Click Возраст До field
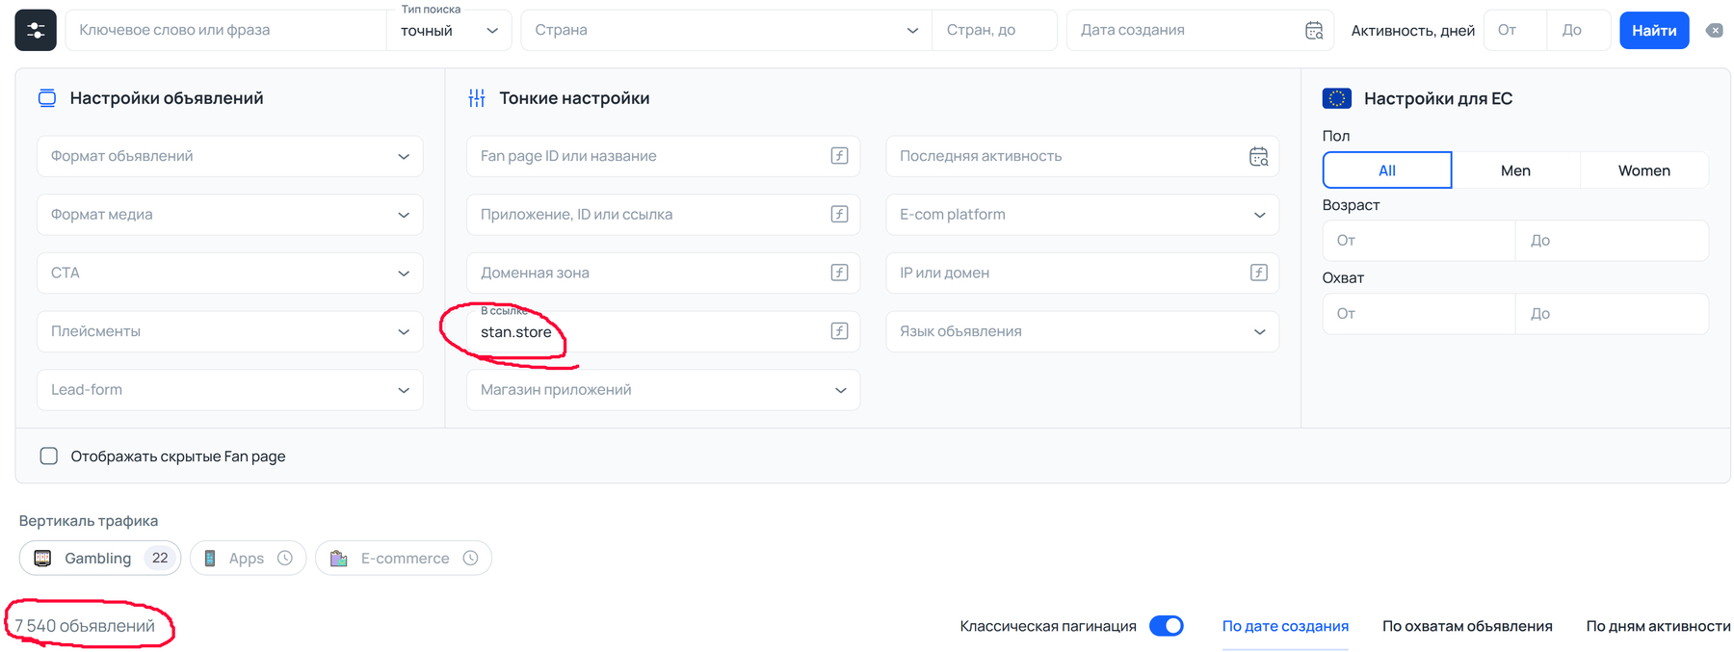 [x=1612, y=240]
